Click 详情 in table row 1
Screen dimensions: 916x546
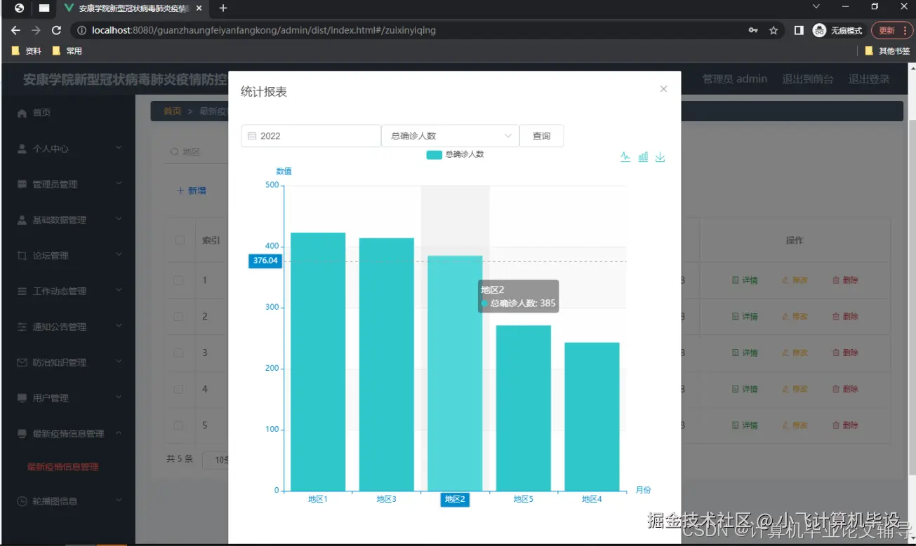745,280
